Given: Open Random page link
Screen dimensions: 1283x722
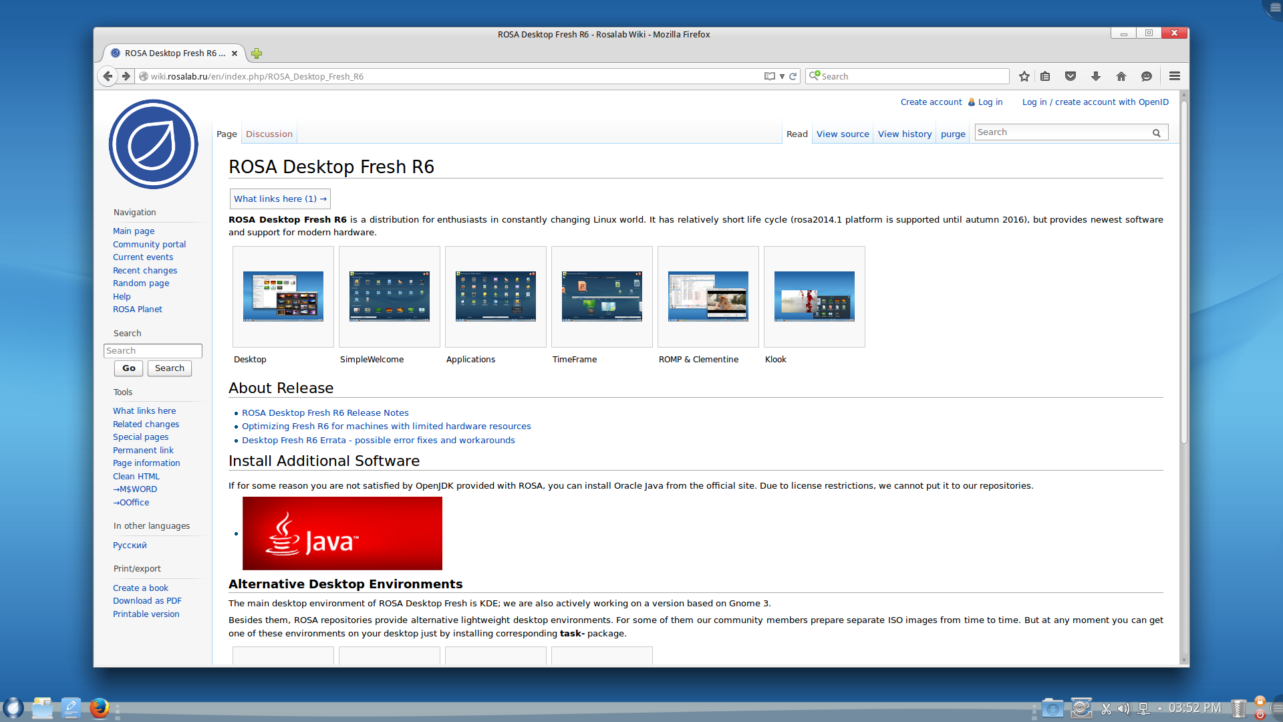Looking at the screenshot, I should 141,283.
